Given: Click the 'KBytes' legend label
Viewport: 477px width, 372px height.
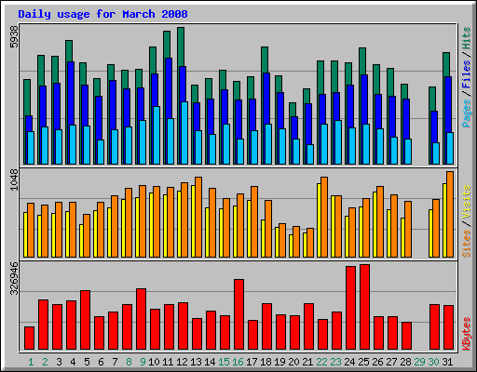Looking at the screenshot, I should [x=467, y=334].
